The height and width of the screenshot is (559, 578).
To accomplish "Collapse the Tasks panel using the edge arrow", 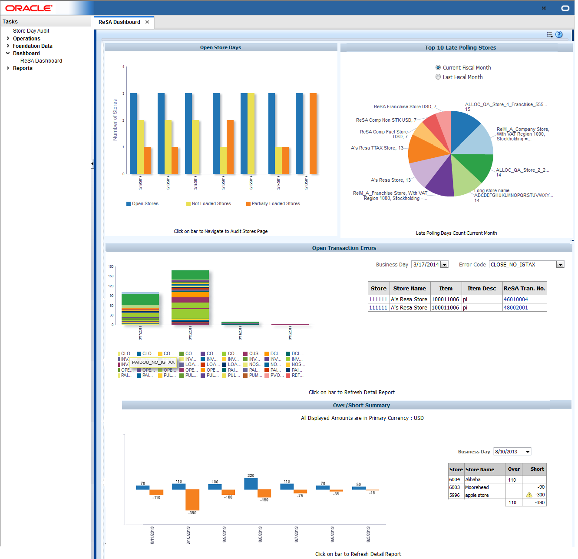I will (x=92, y=164).
